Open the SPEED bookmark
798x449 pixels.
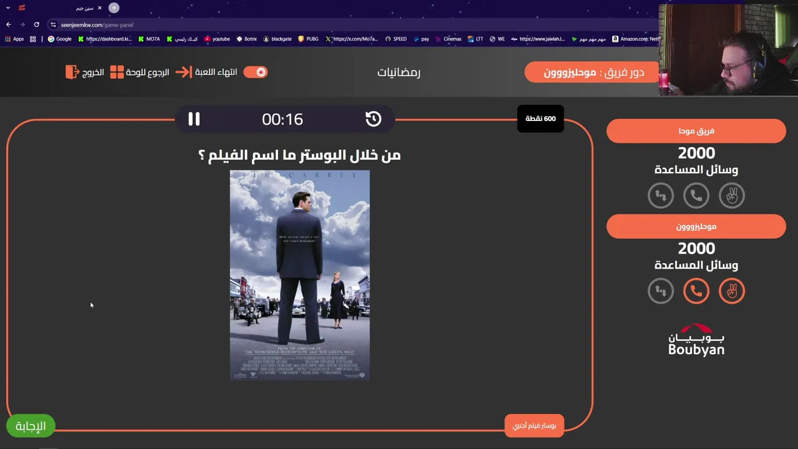(396, 39)
